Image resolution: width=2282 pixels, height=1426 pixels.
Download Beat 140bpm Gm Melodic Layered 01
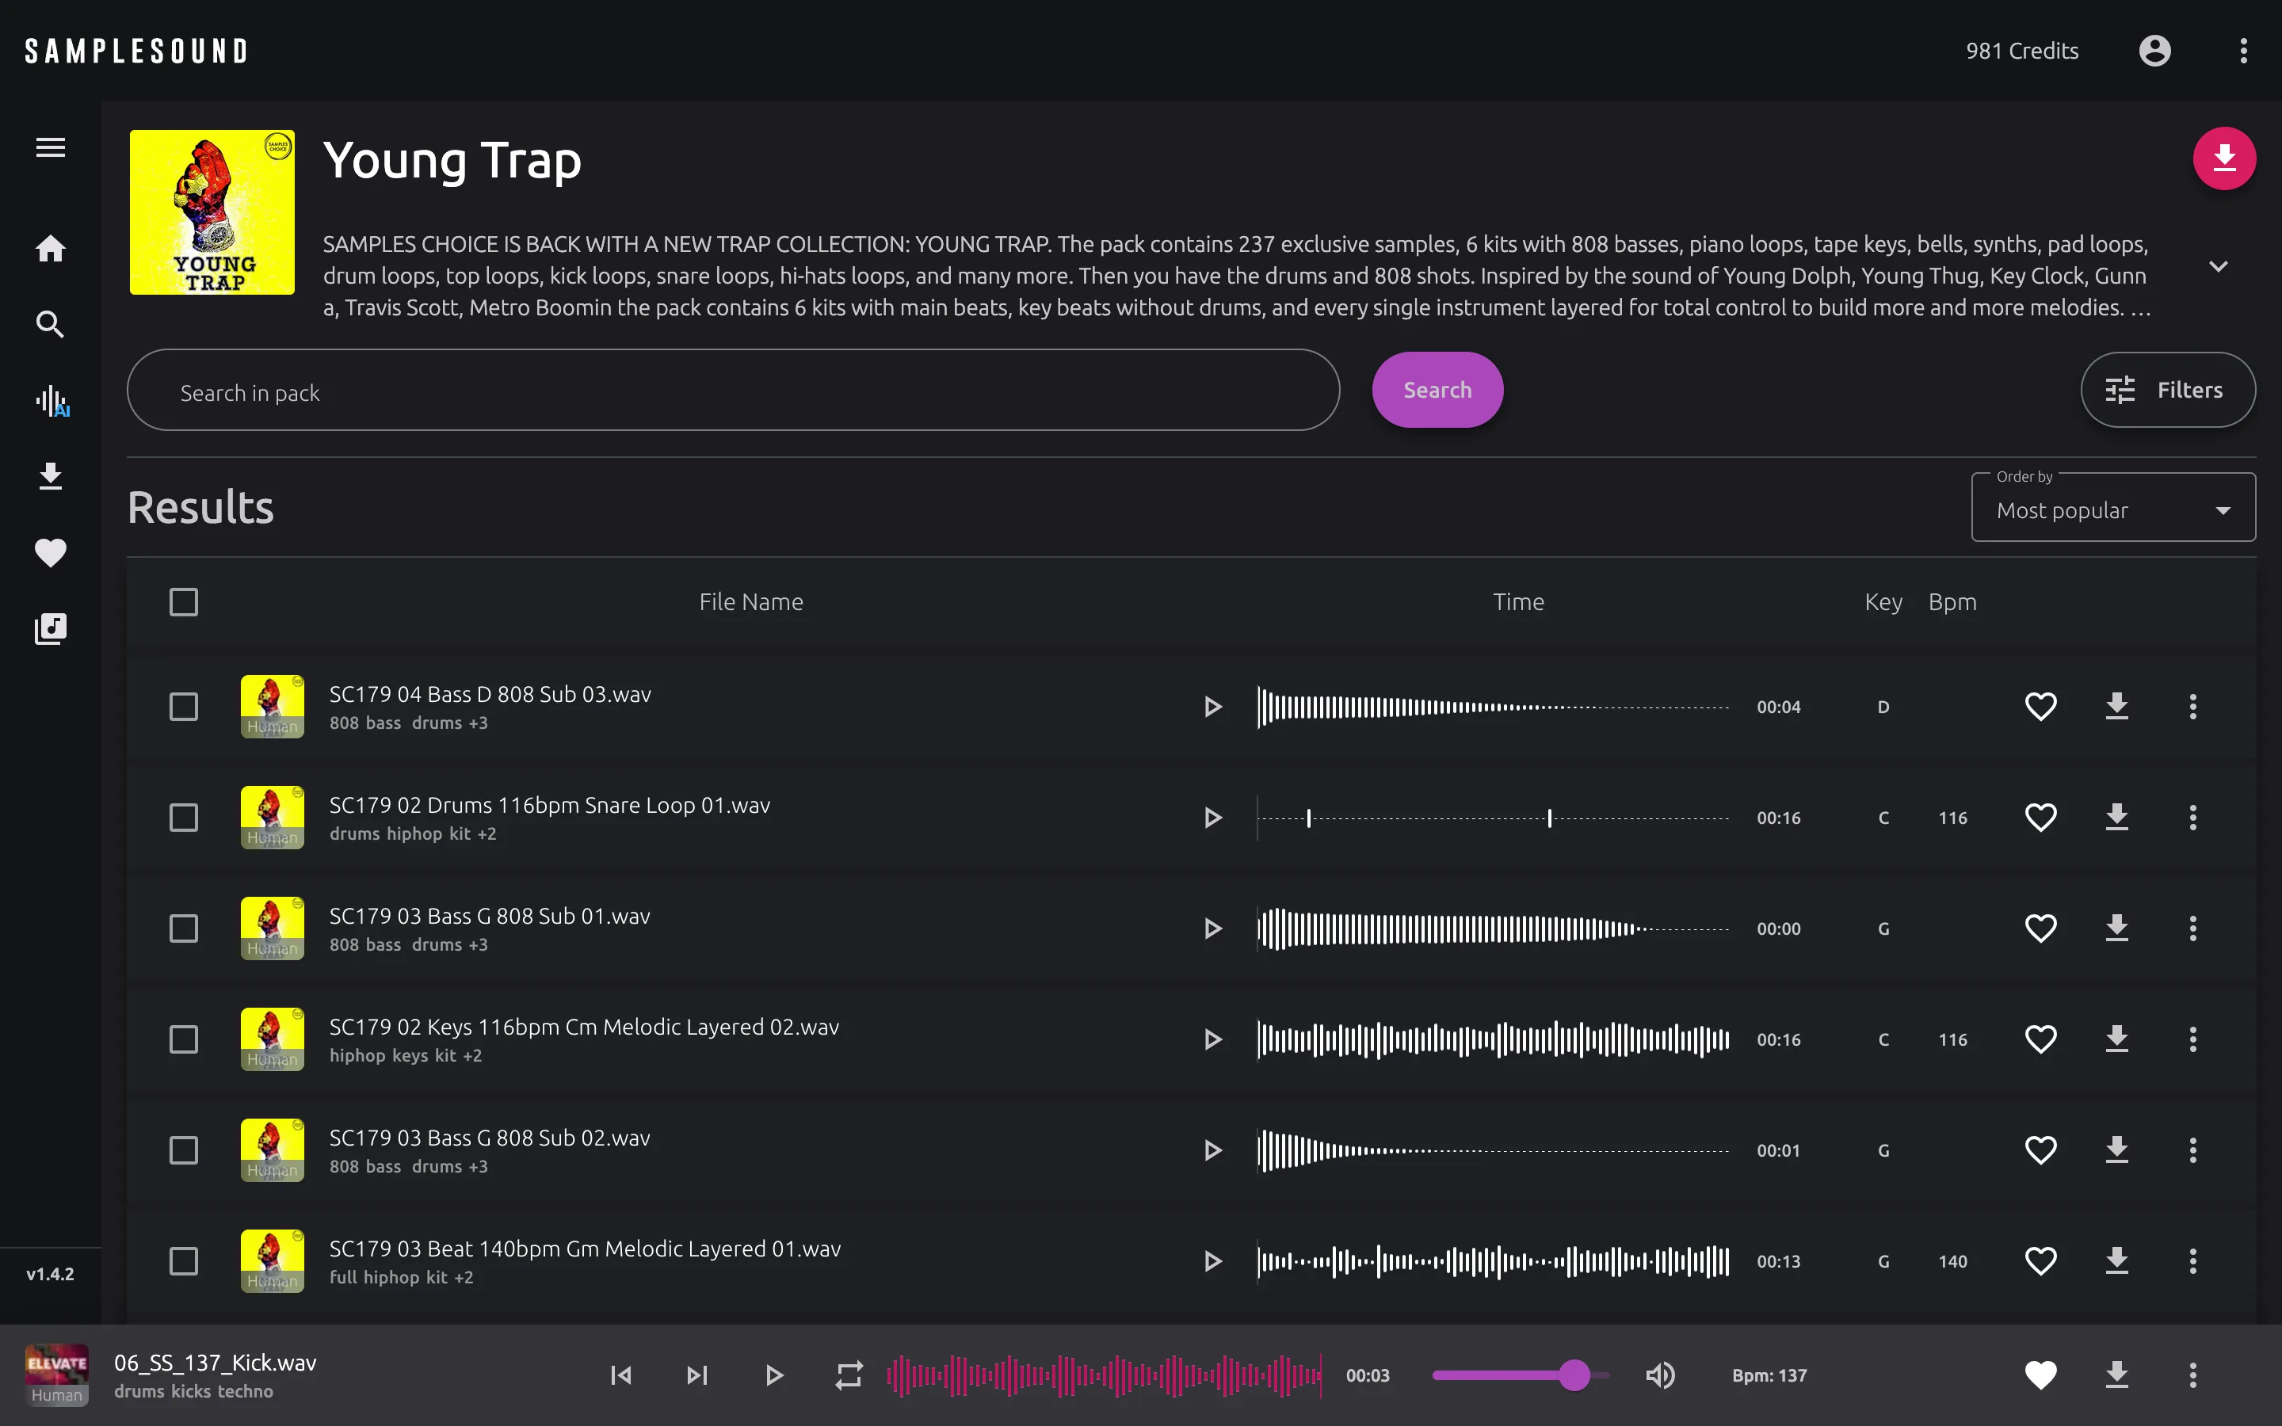pos(2117,1261)
